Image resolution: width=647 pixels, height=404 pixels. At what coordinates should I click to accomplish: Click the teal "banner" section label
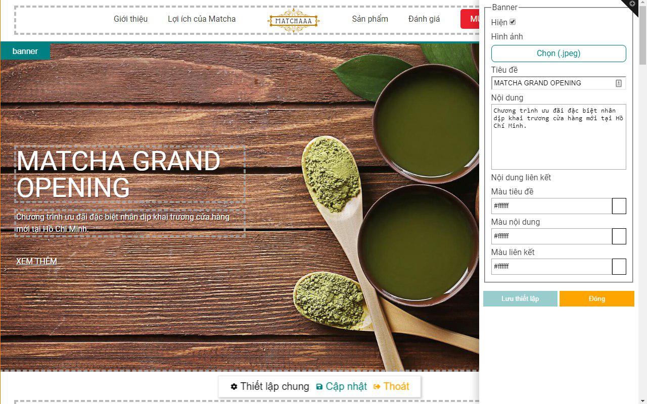[x=25, y=51]
